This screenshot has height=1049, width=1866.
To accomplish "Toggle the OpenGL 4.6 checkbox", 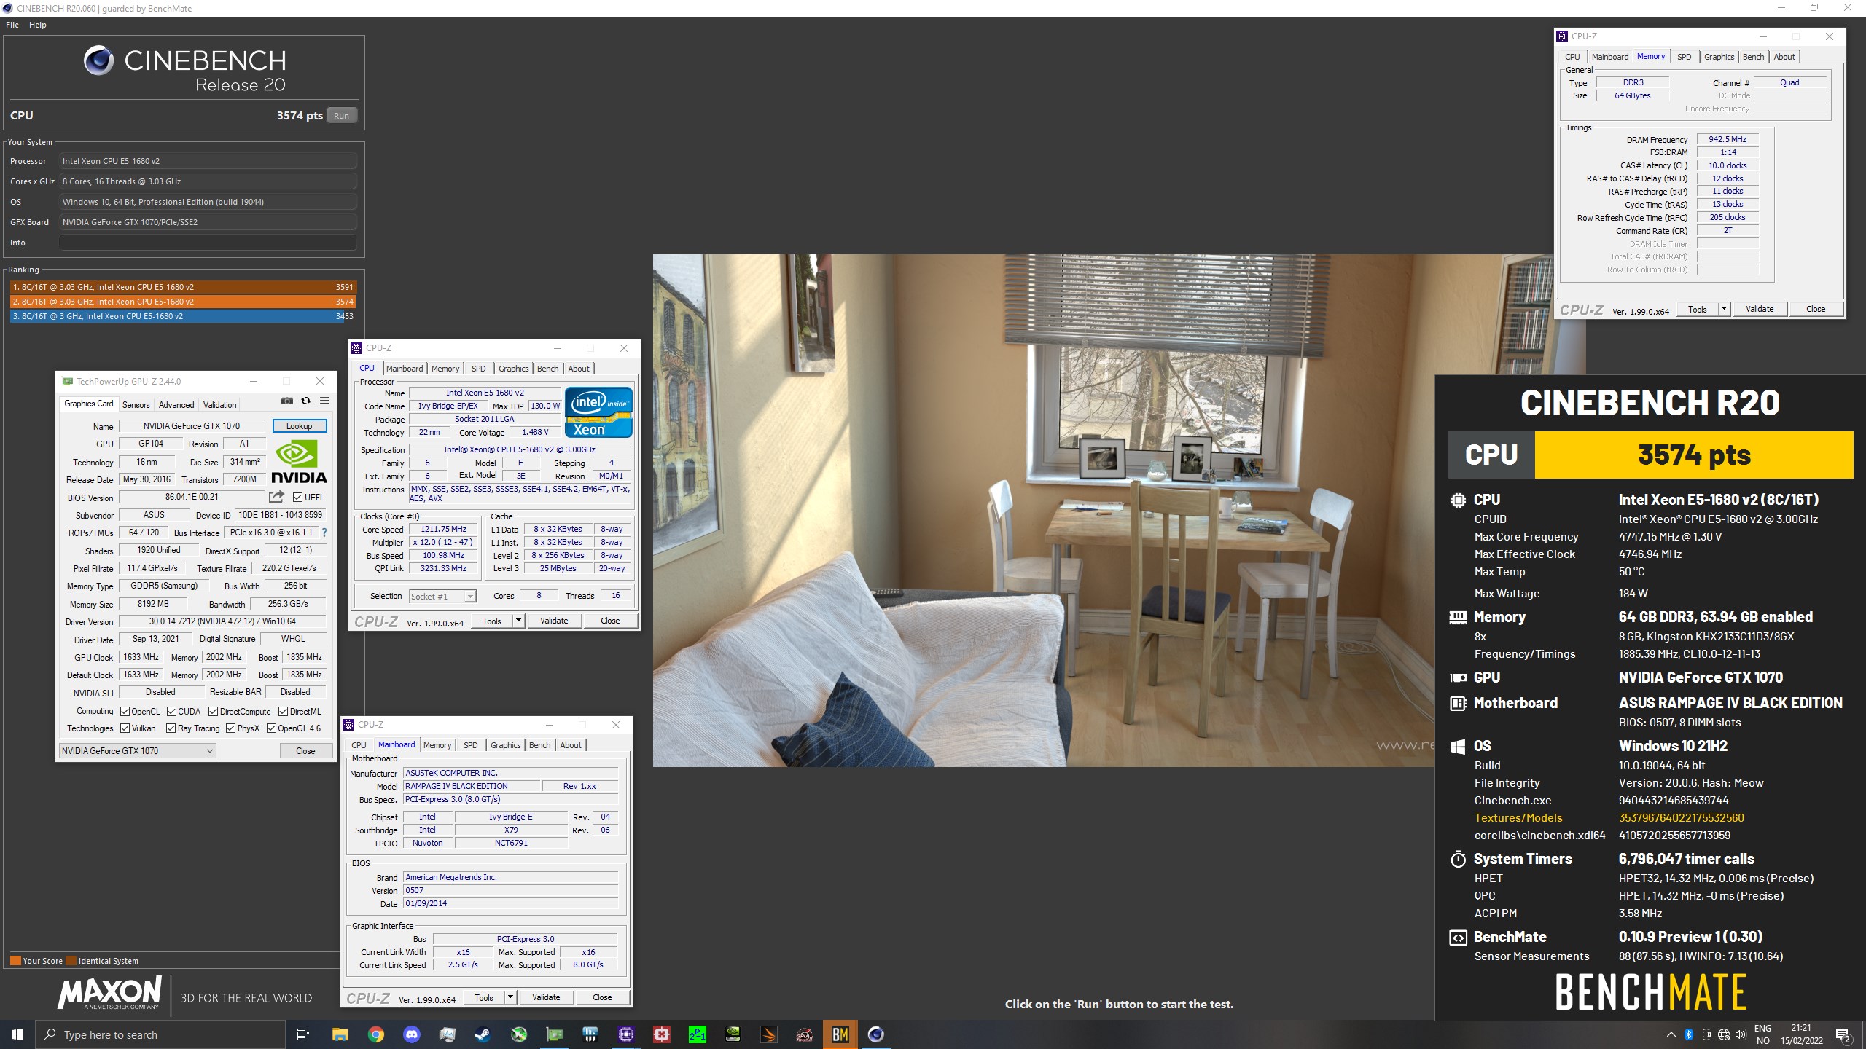I will (271, 728).
